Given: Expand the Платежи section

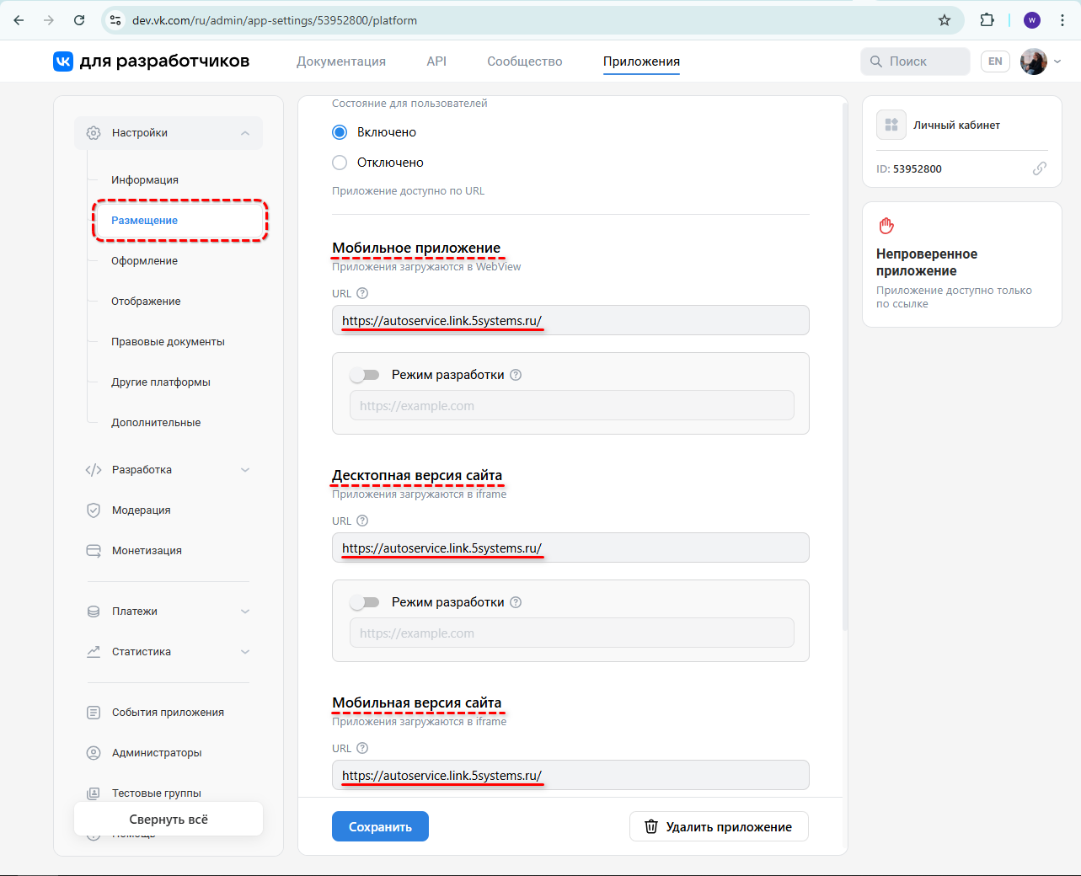Looking at the screenshot, I should tap(245, 611).
